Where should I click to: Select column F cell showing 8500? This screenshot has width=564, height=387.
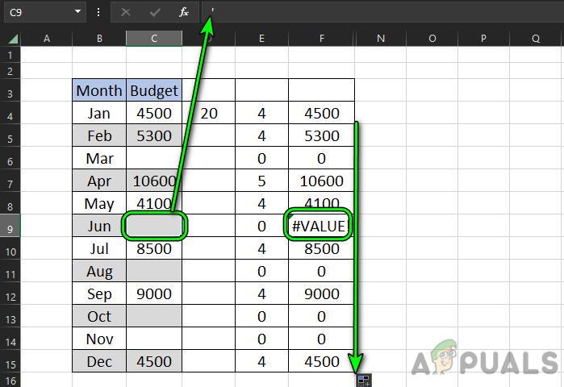(321, 248)
